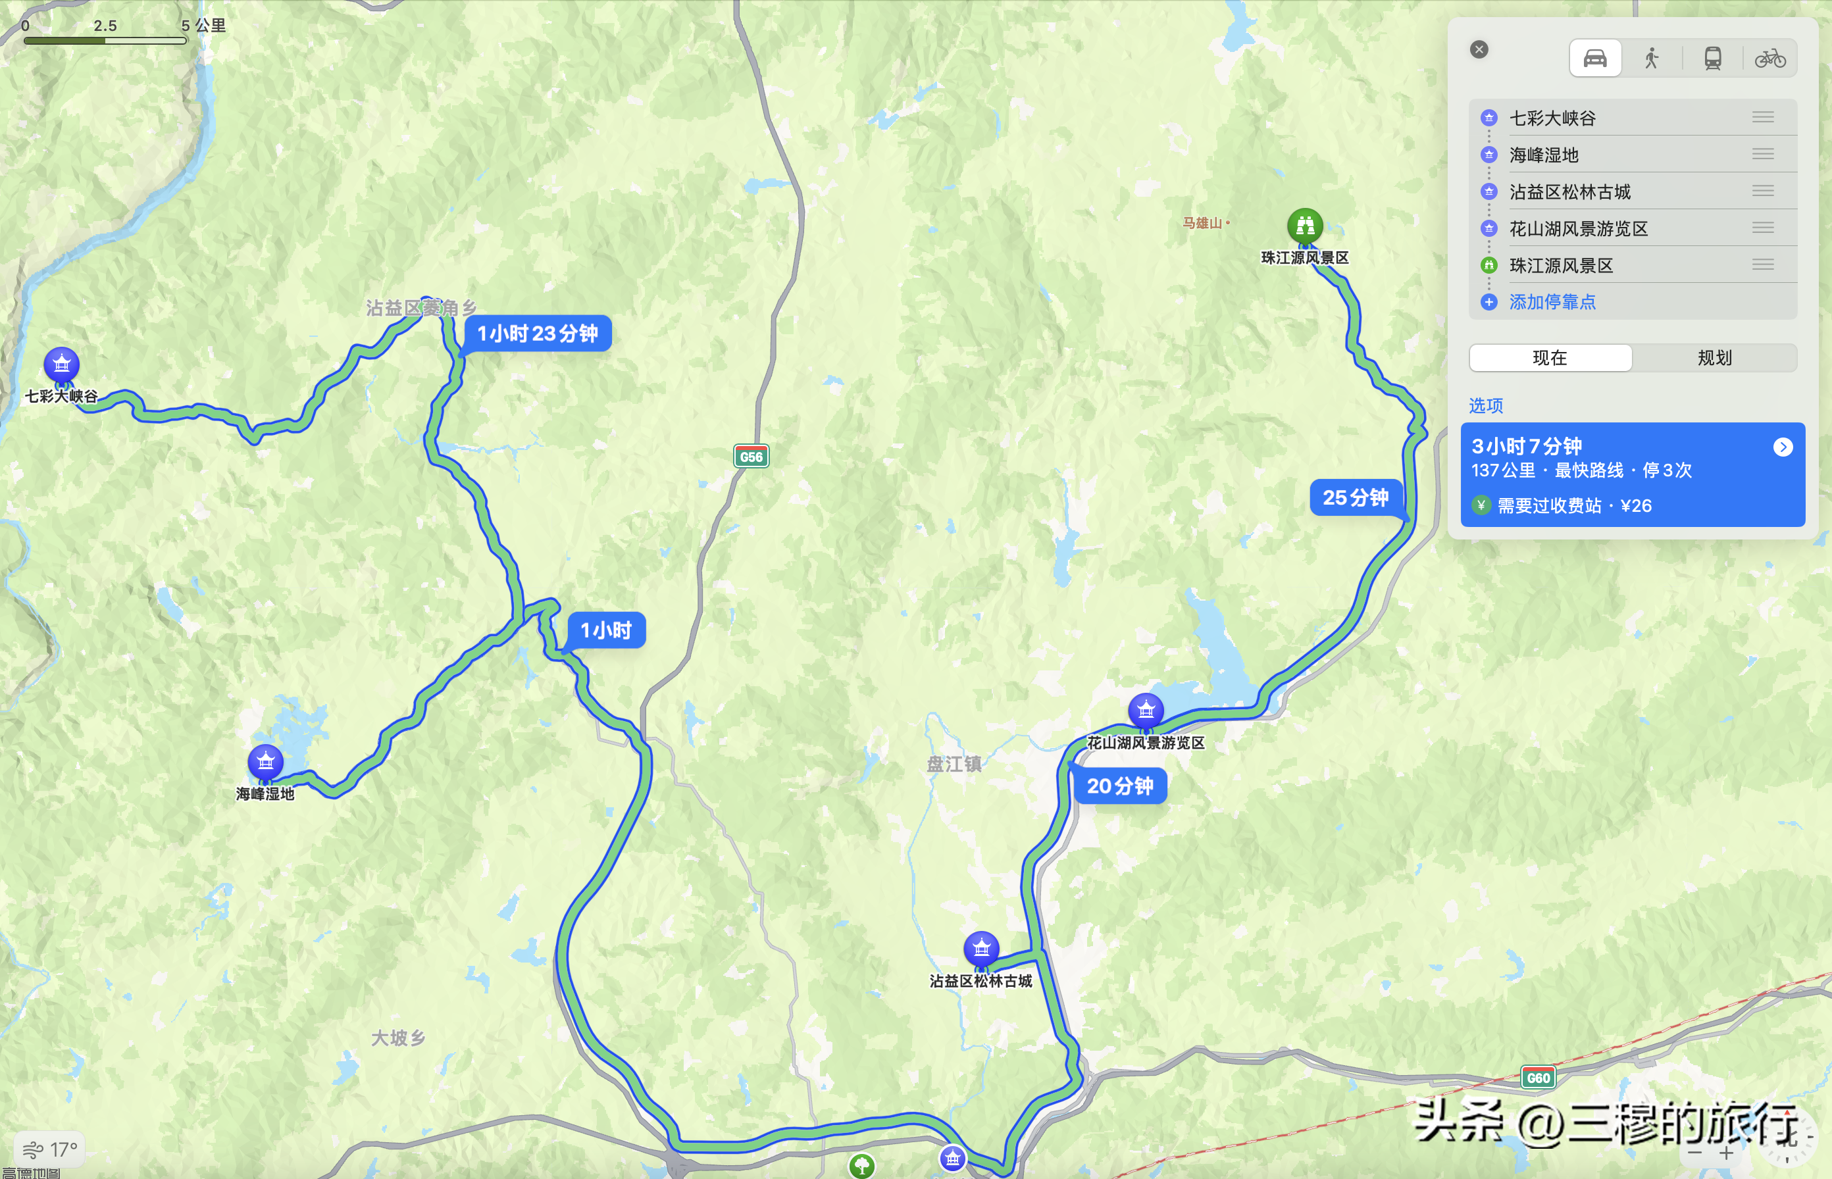
Task: Click the map zoom in plus
Action: [1726, 1153]
